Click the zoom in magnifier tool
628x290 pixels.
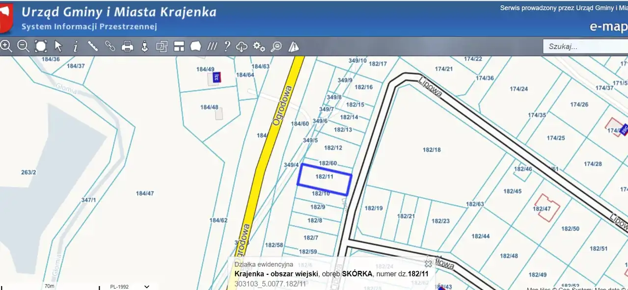click(x=6, y=47)
